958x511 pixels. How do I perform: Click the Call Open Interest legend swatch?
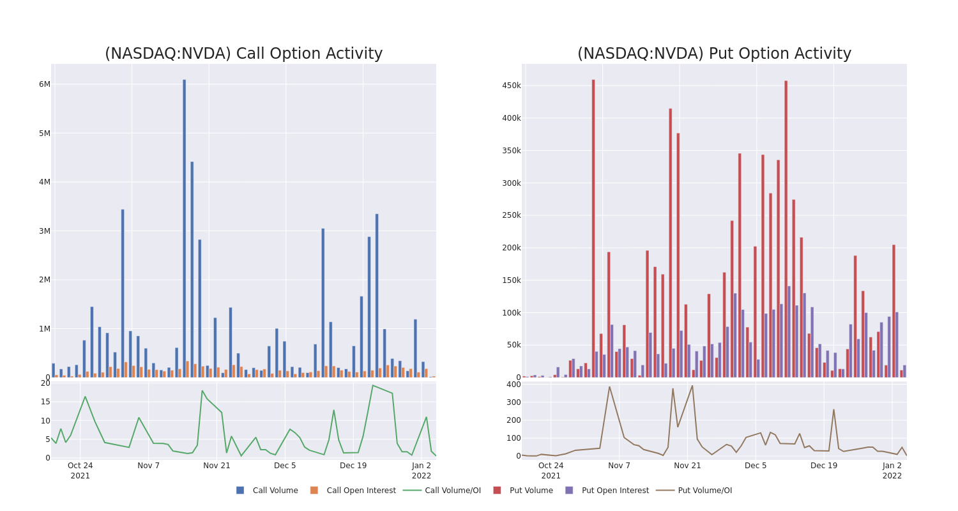click(314, 491)
